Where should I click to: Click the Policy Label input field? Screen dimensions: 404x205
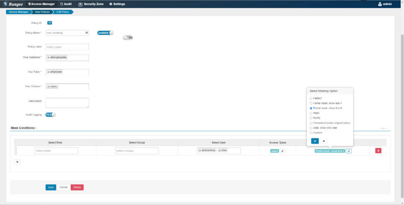67,47
